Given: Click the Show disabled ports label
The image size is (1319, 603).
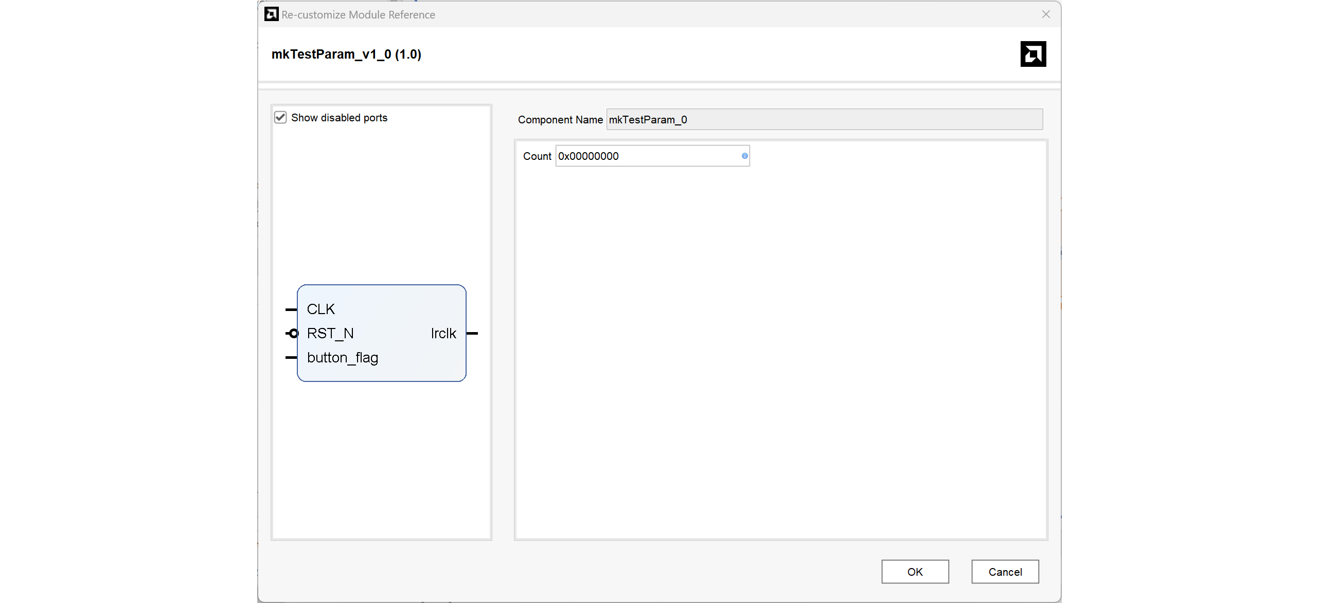Looking at the screenshot, I should (339, 118).
